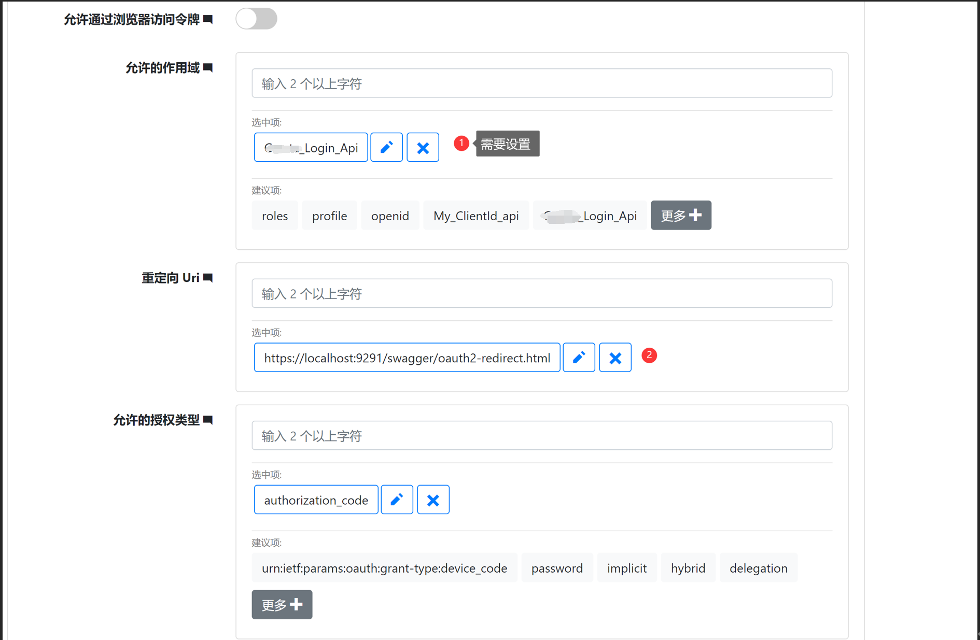The image size is (980, 640).
Task: Click the info flag beside 允许的授权类型 label
Action: [208, 420]
